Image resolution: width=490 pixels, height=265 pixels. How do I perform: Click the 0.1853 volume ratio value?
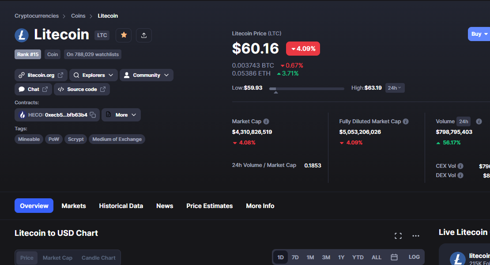pos(313,165)
